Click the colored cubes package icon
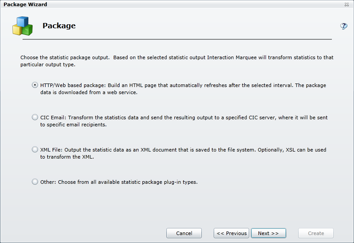This screenshot has height=243, width=354. 22,26
